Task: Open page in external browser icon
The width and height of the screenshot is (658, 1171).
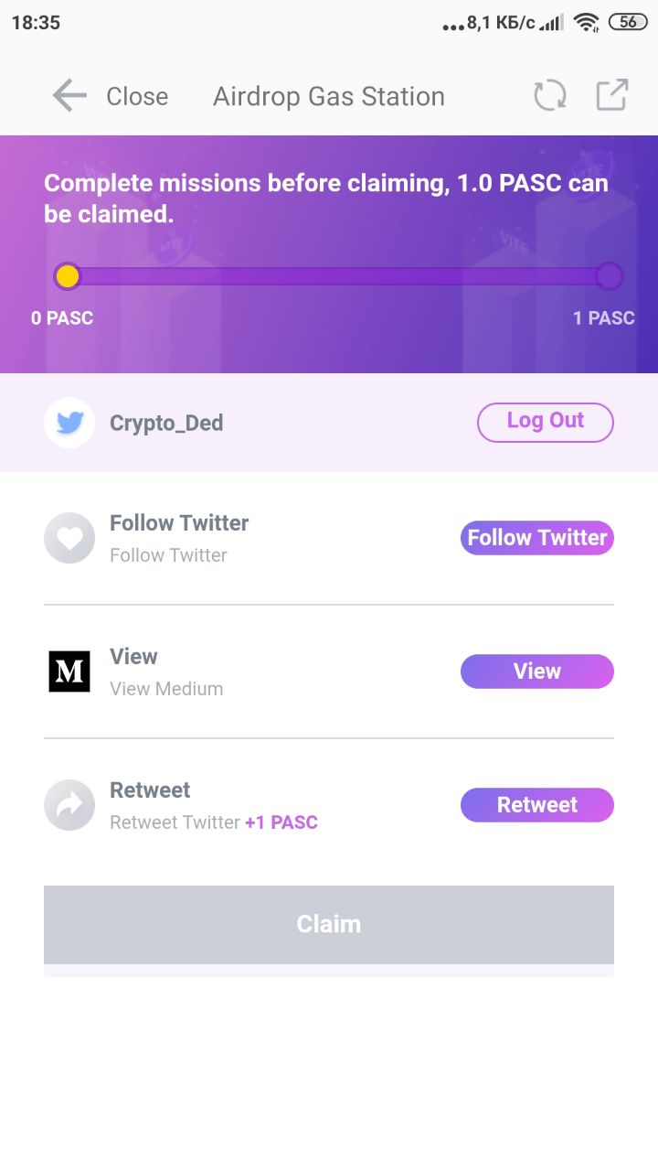Action: [x=612, y=95]
